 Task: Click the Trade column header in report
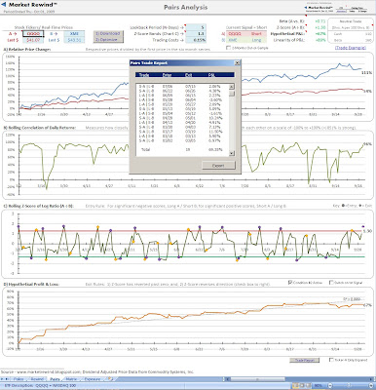point(144,75)
